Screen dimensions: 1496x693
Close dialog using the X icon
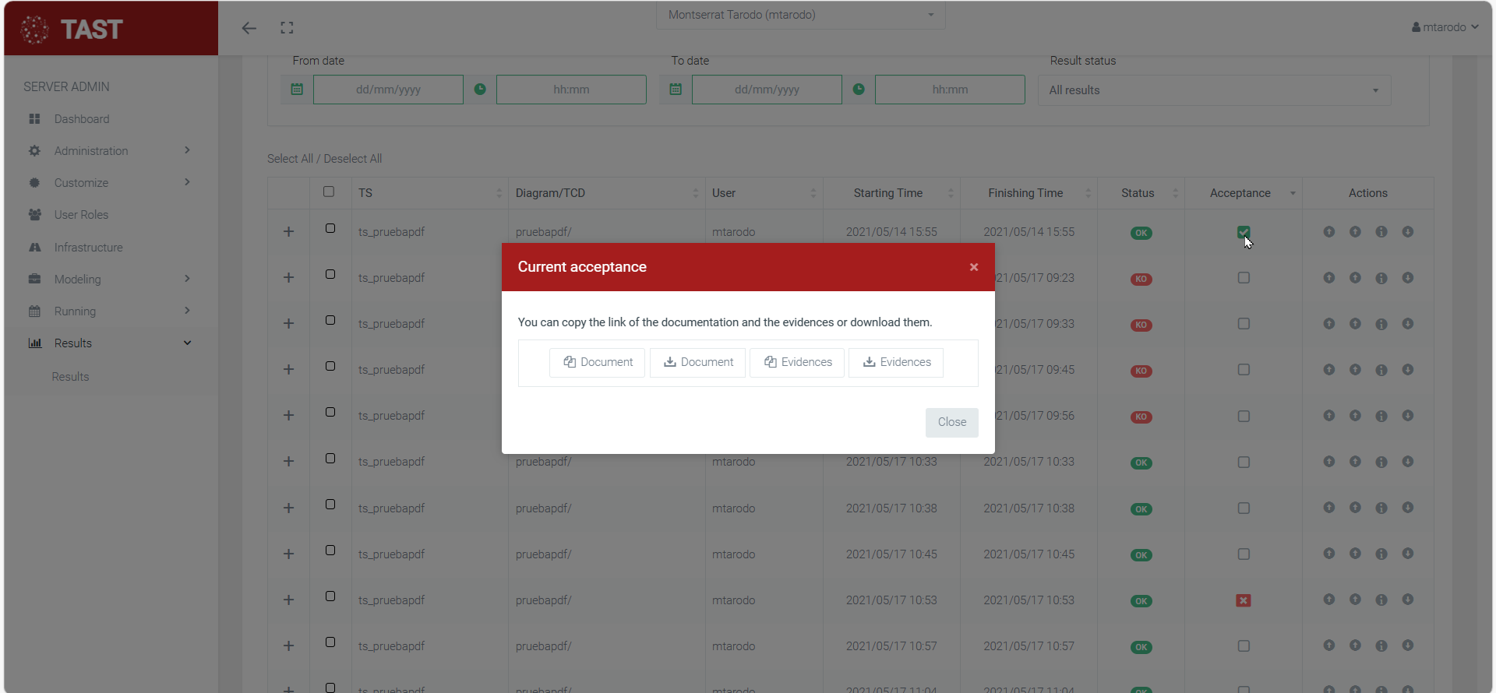pyautogui.click(x=974, y=267)
